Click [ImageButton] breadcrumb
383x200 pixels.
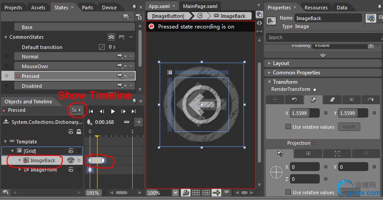coord(168,16)
